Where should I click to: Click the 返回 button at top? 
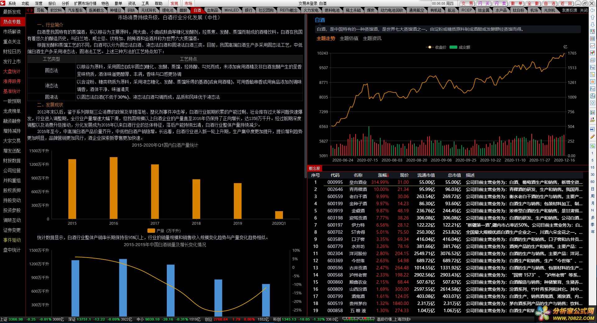click(566, 3)
